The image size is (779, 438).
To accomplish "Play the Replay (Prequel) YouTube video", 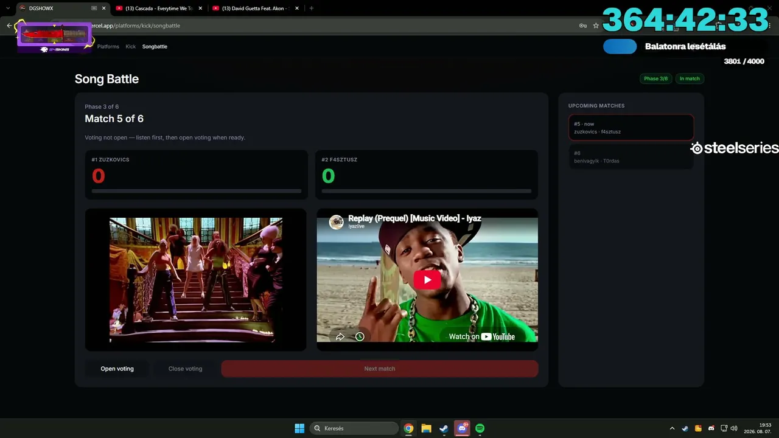I will pyautogui.click(x=427, y=280).
